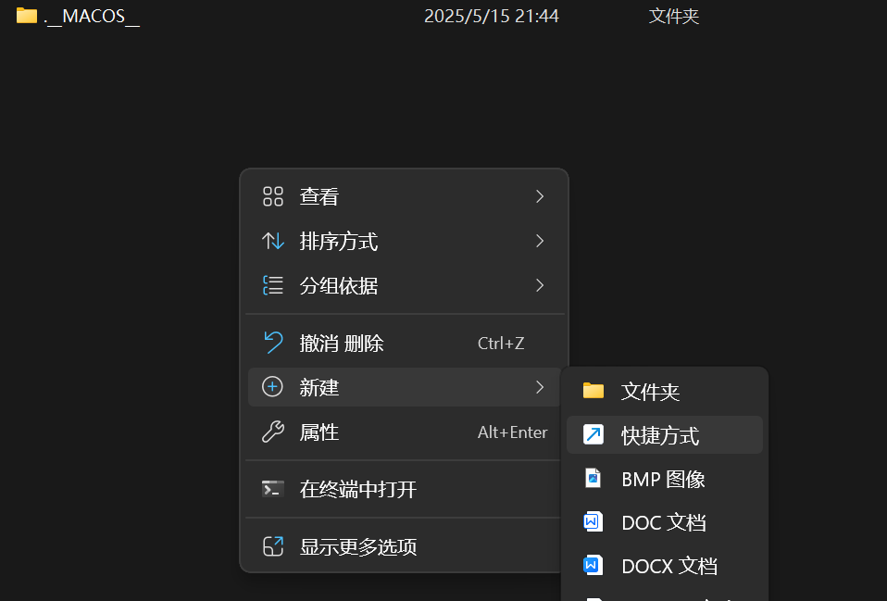Select the .__MACOS__ folder name

point(93,17)
